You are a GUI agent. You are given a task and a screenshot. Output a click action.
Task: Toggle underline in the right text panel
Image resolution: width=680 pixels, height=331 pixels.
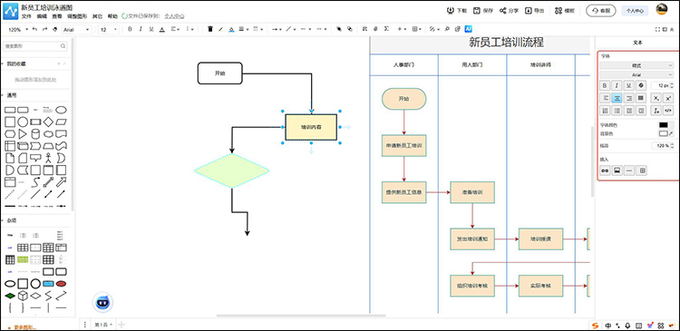click(x=629, y=85)
